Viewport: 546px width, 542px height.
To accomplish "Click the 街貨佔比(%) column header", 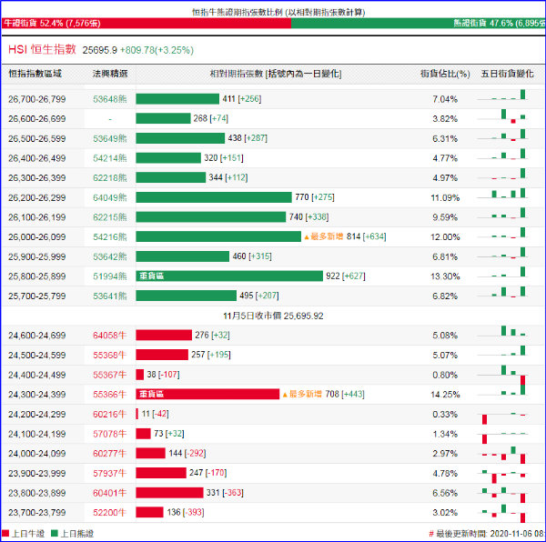I will (445, 74).
